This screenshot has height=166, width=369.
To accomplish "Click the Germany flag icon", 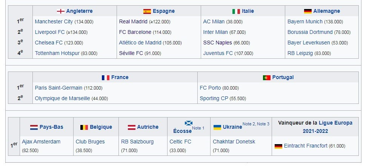I will (308, 11).
